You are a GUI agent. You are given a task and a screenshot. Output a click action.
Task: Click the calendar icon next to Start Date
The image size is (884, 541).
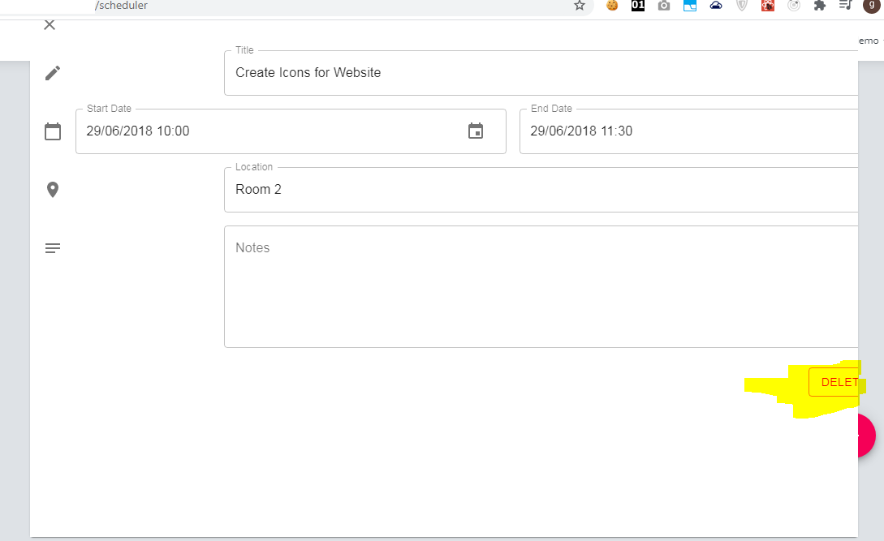[x=476, y=131]
